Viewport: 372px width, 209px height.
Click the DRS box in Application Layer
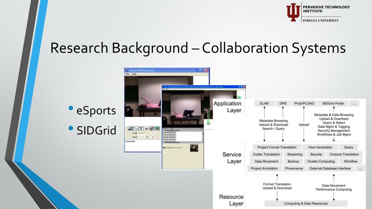(283, 103)
